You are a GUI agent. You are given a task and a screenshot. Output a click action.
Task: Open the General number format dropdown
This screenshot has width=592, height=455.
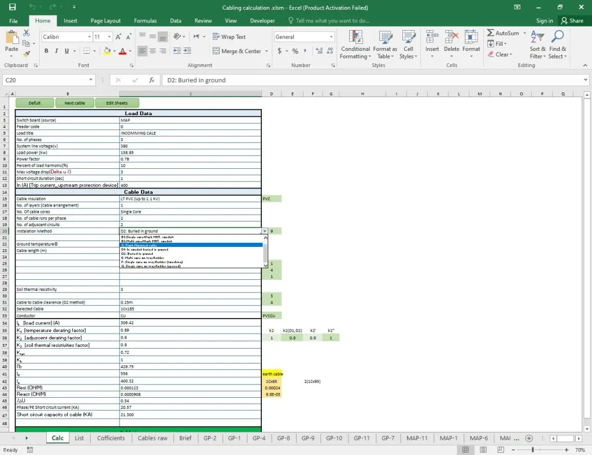click(331, 37)
